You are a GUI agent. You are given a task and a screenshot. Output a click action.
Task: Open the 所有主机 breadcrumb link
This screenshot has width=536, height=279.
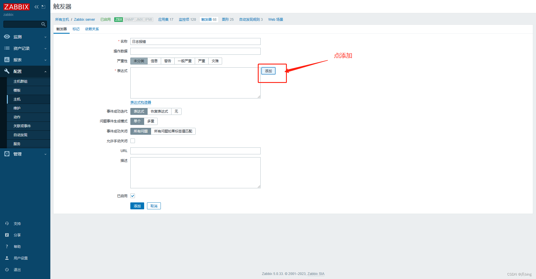(62, 20)
